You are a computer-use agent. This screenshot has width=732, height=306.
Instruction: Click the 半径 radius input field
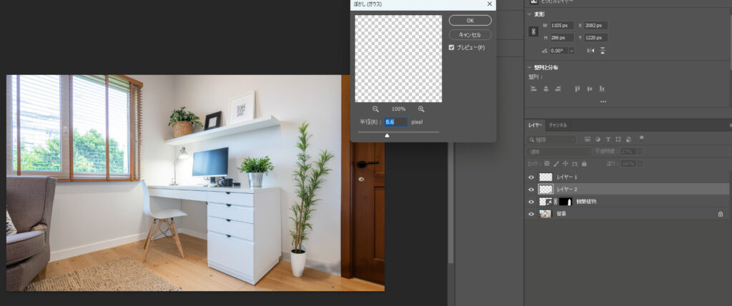click(x=396, y=122)
